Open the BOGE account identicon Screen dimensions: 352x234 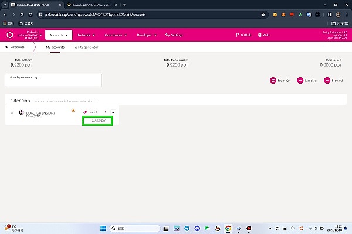point(21,112)
